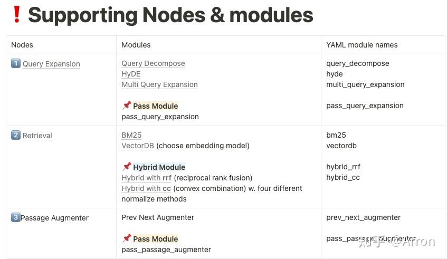Follow the Query Decompose link
Image resolution: width=447 pixels, height=259 pixels.
153,63
